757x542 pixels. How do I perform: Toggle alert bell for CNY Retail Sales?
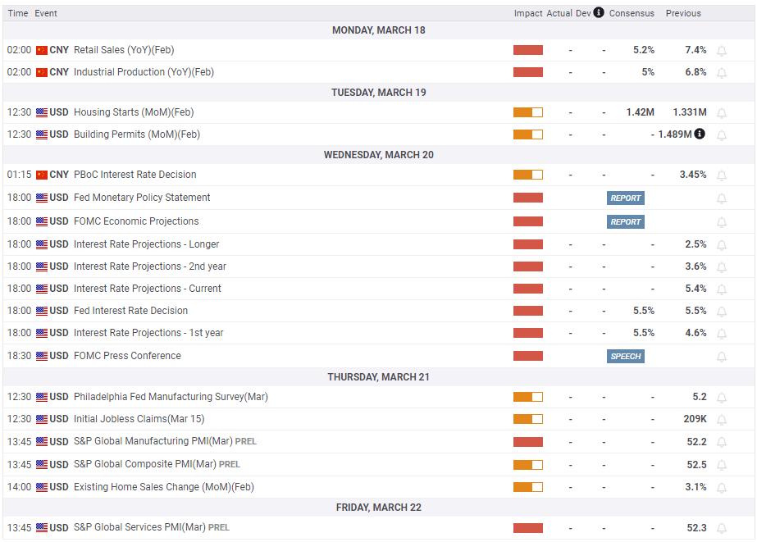(x=722, y=51)
